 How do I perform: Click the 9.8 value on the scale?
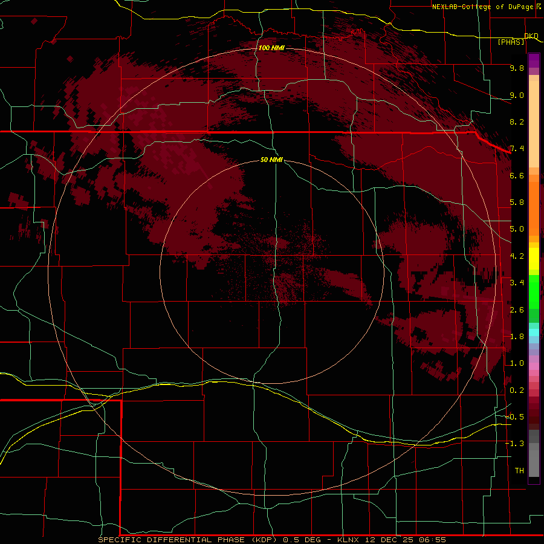point(517,68)
